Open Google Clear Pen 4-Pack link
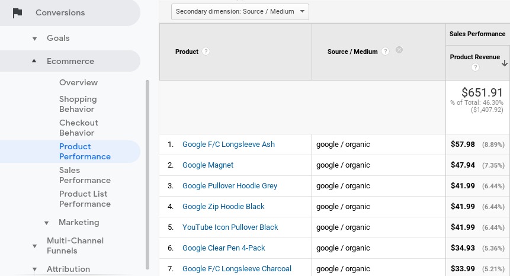The width and height of the screenshot is (510, 276). click(x=224, y=248)
